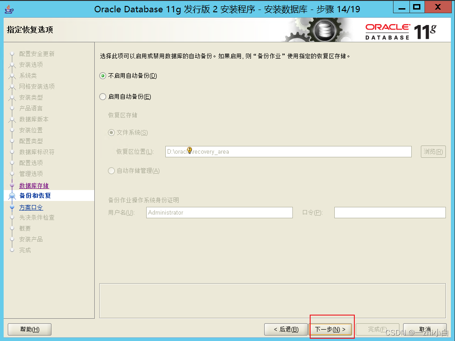Click the Oracle Database 11g logo
This screenshot has height=341, width=455.
(401, 31)
